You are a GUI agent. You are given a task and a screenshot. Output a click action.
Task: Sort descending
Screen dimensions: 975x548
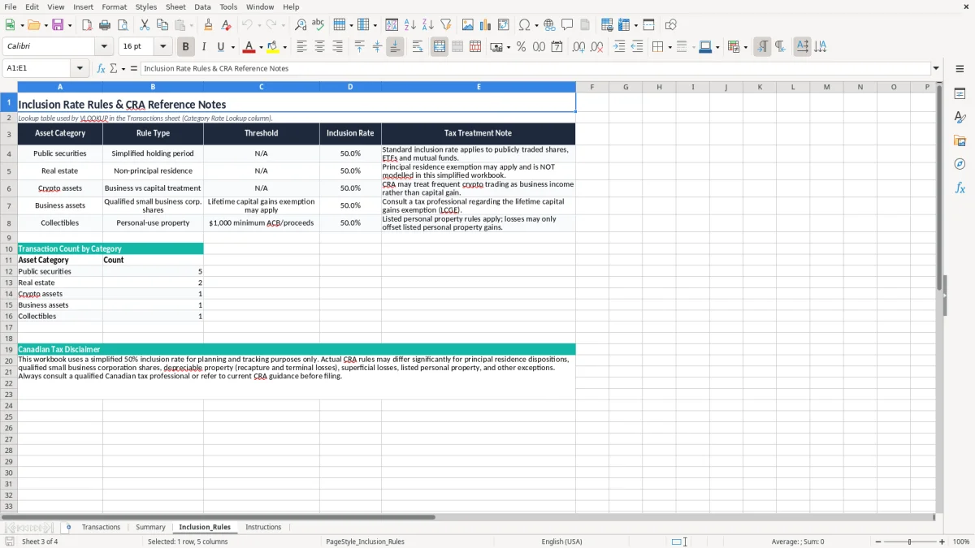428,25
